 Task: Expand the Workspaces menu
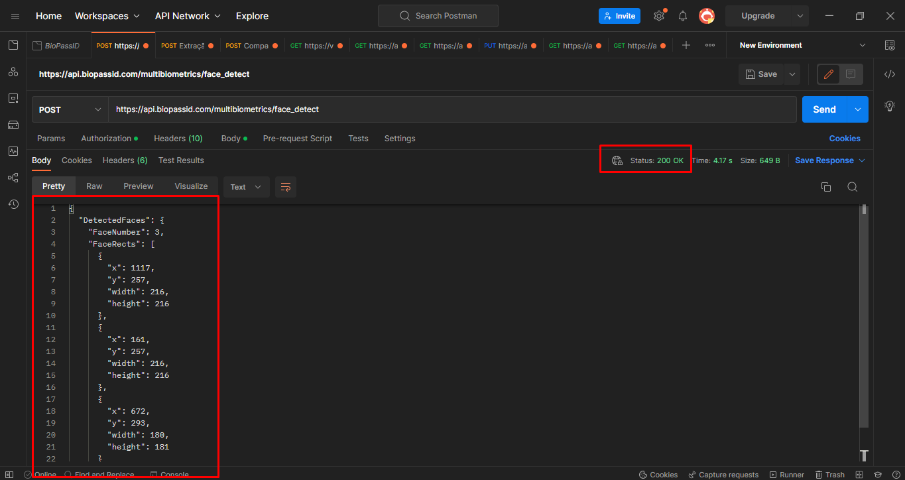click(107, 16)
